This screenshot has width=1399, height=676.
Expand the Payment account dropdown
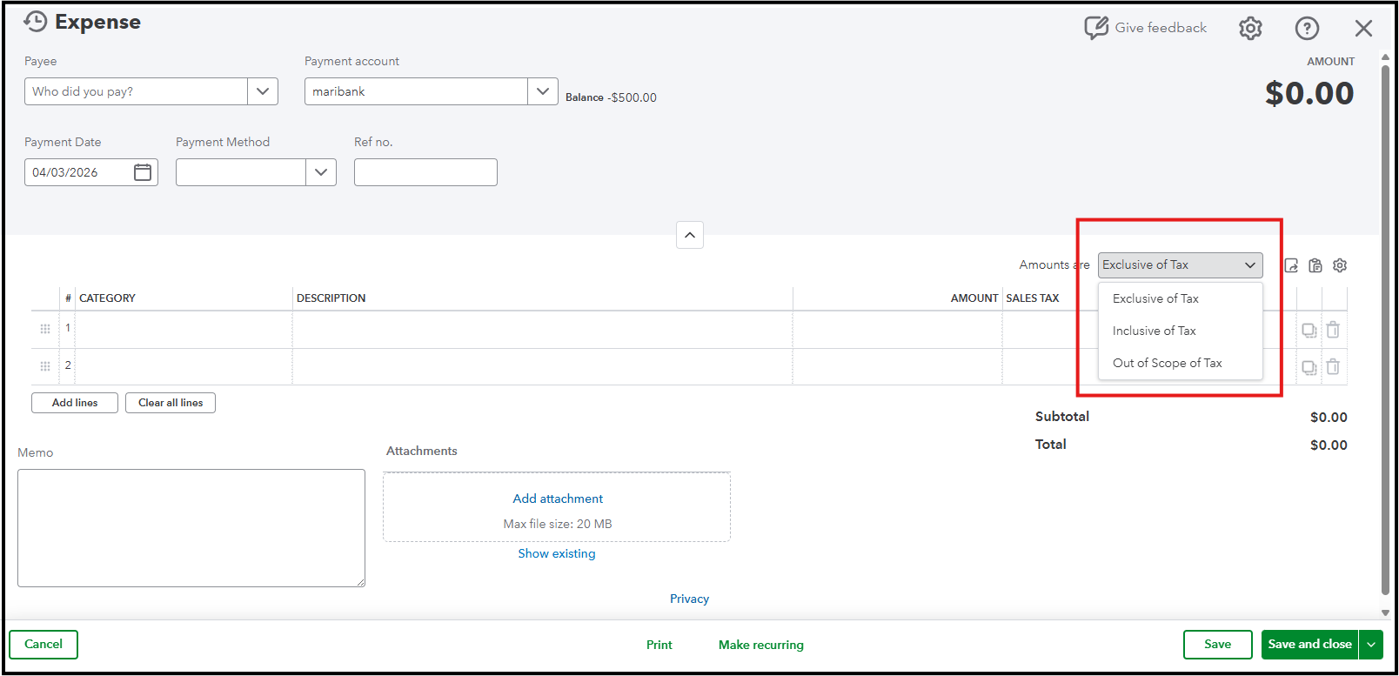tap(543, 91)
